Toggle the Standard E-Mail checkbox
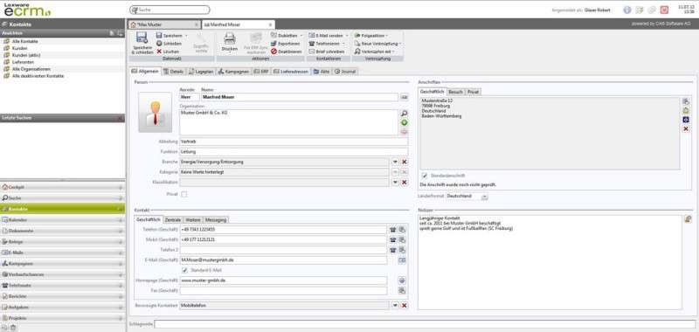Viewport: 699px width, 332px height. 184,270
